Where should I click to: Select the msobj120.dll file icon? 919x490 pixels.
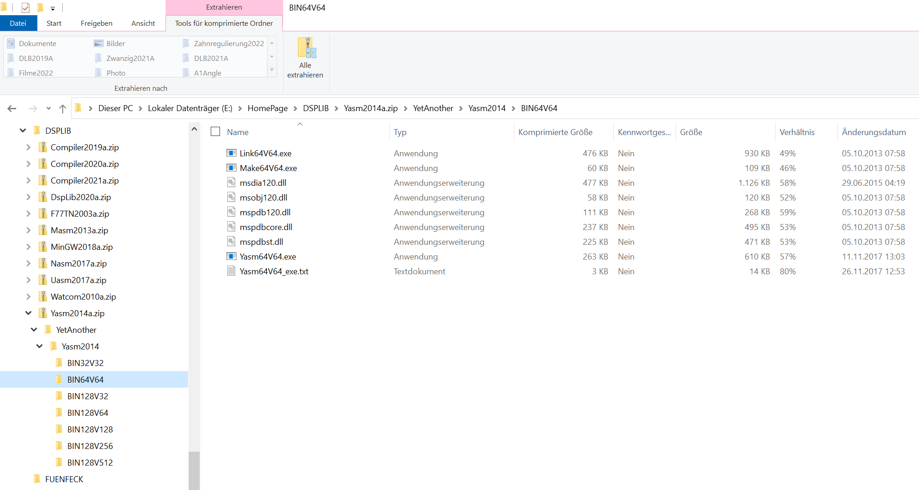[x=231, y=197]
